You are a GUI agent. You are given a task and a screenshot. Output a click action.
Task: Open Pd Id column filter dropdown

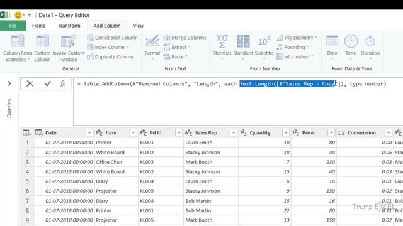pos(179,132)
